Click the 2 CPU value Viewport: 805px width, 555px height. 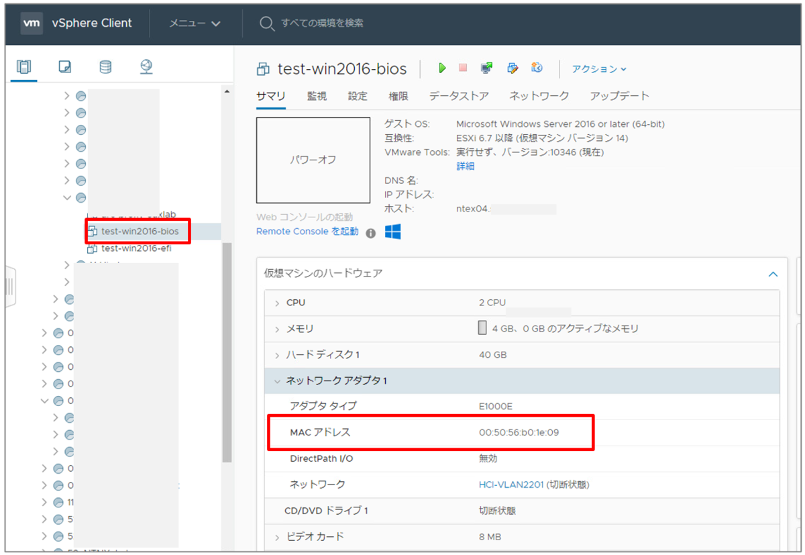tap(492, 303)
